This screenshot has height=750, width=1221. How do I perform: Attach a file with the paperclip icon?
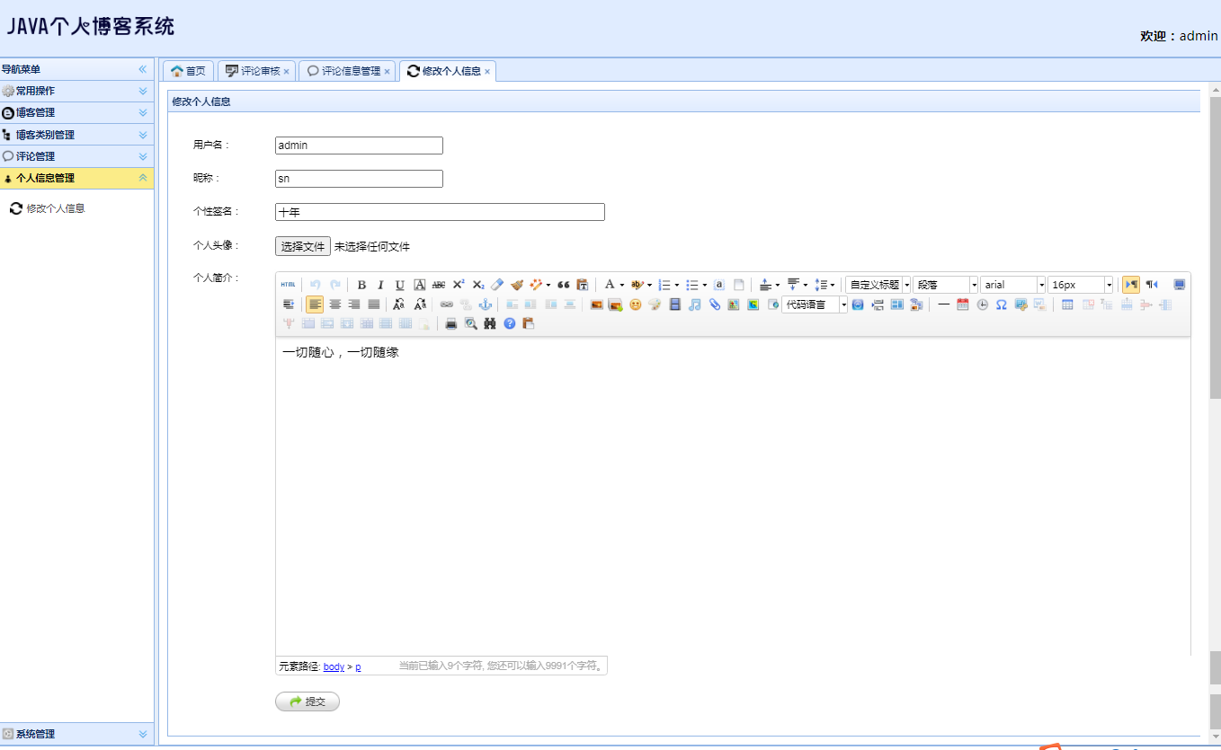pos(714,304)
